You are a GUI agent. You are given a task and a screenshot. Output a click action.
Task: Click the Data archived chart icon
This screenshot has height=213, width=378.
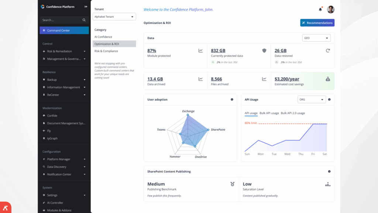click(x=200, y=79)
